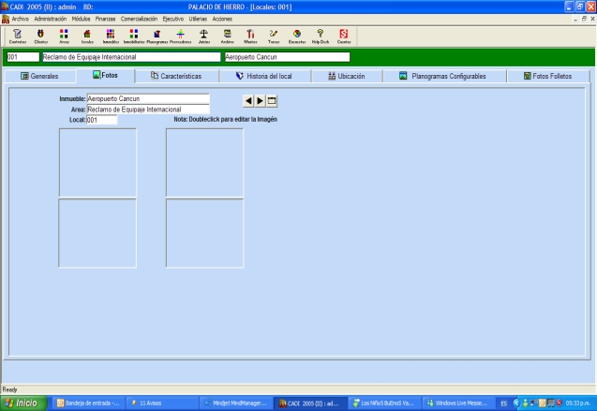Open the Tareas toolbar icon
The height and width of the screenshot is (411, 597).
tap(274, 36)
